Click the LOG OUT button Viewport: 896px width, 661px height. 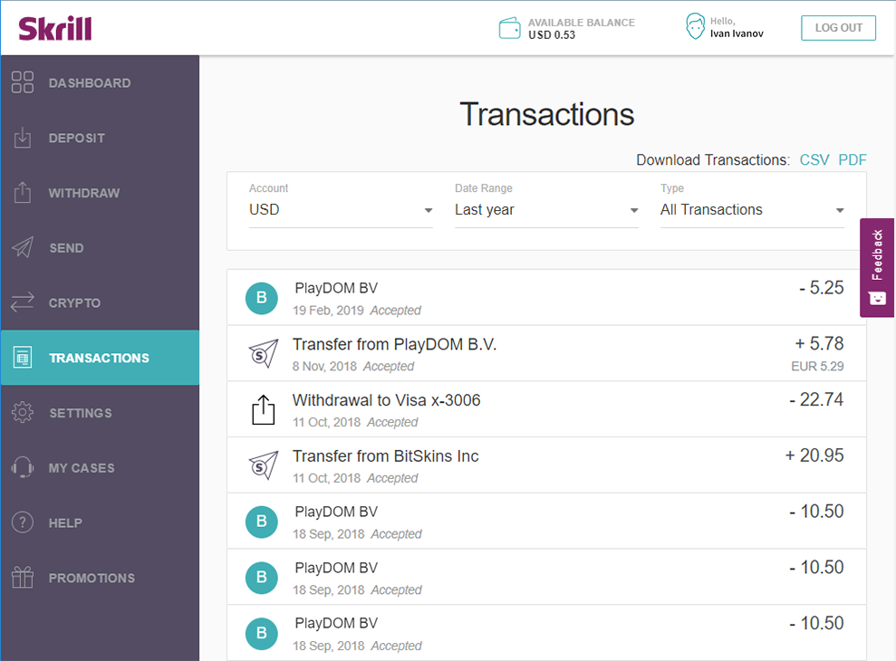(838, 28)
